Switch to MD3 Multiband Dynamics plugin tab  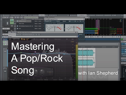coord(28,35)
